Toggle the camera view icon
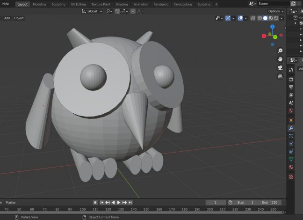The height and width of the screenshot is (220, 303). coord(280,68)
